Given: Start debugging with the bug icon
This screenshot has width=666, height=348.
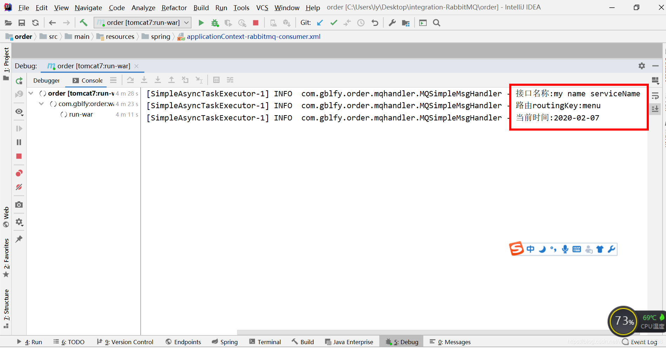Looking at the screenshot, I should pyautogui.click(x=215, y=23).
